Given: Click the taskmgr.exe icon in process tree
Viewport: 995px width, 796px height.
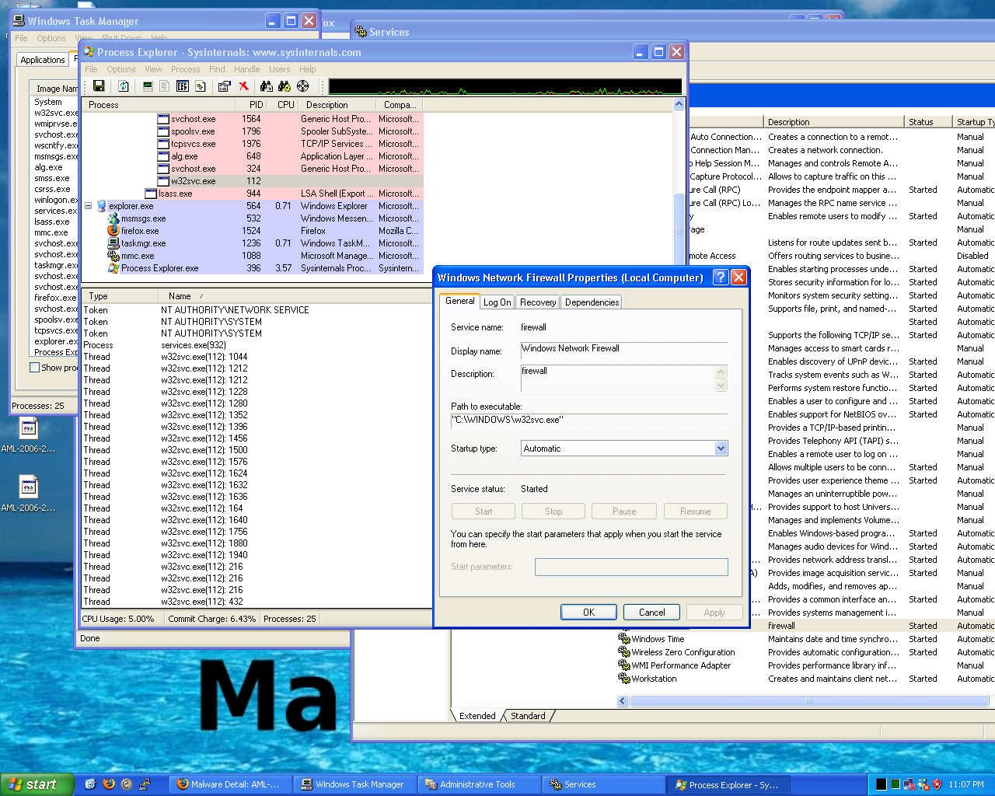Looking at the screenshot, I should point(113,243).
